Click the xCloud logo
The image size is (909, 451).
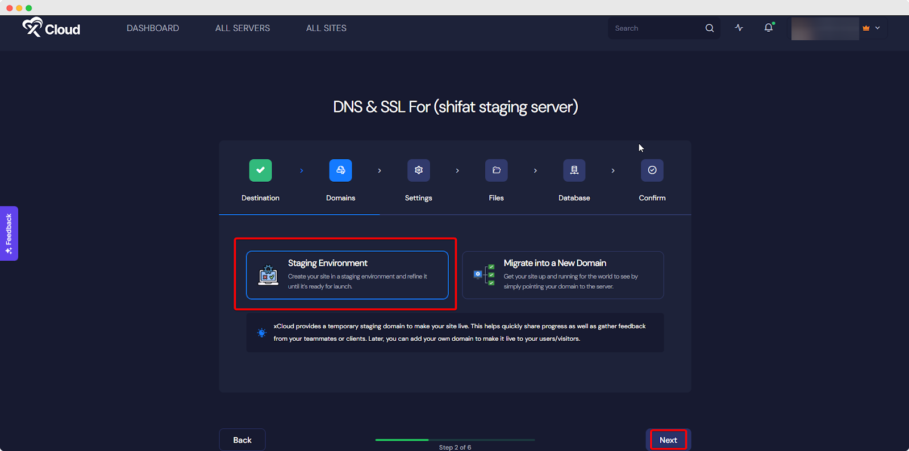click(51, 28)
